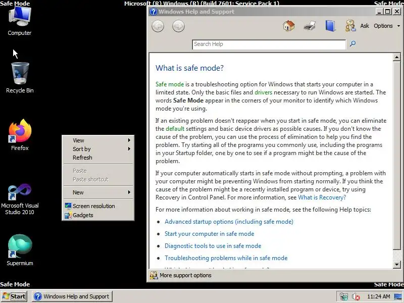Viewport: 404px width, 303px height.
Task: Expand the View submenu in context menu
Action: pos(98,140)
